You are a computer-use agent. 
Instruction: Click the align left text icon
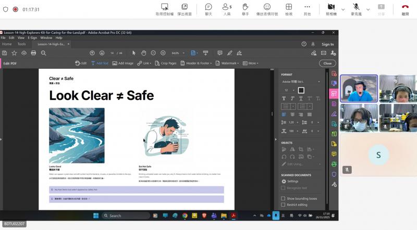pos(284,114)
